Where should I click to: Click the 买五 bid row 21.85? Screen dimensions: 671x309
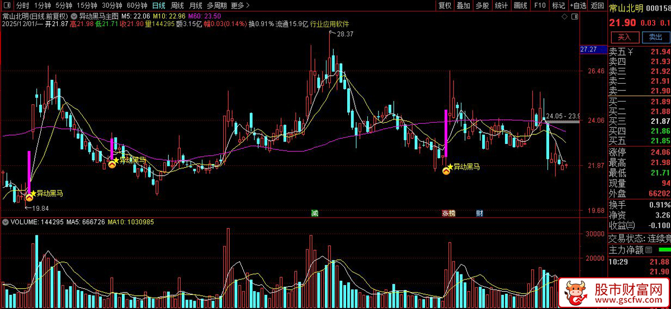point(639,141)
